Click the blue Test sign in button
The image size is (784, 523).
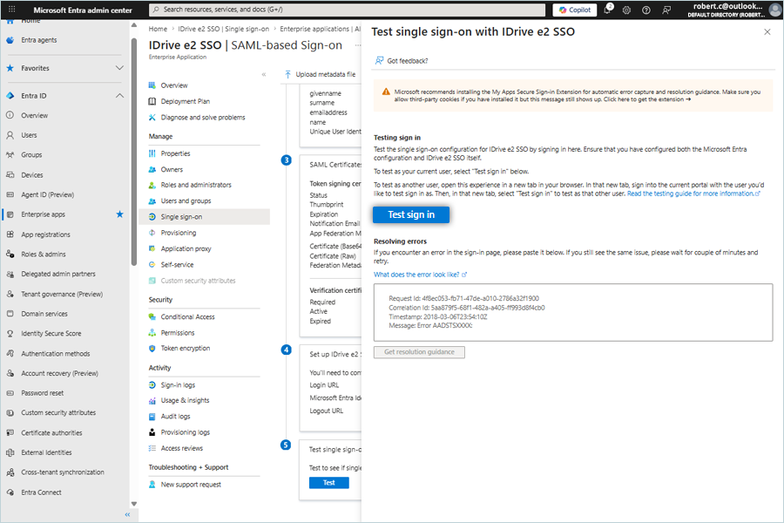coord(411,214)
